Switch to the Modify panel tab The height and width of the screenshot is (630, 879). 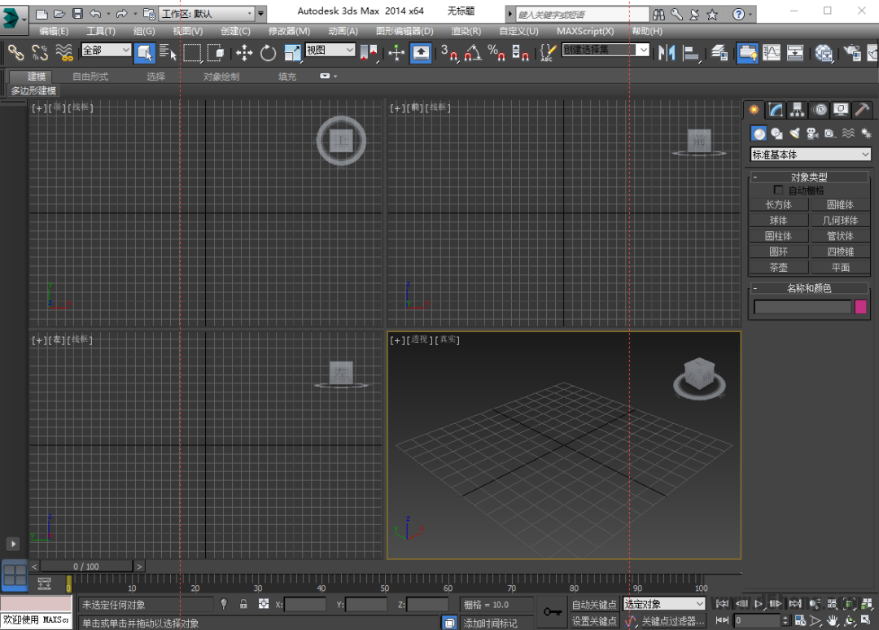(776, 109)
